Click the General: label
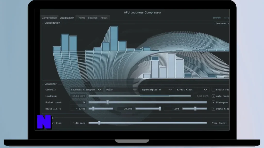Viewport: 264px width, 148px height. [51, 90]
